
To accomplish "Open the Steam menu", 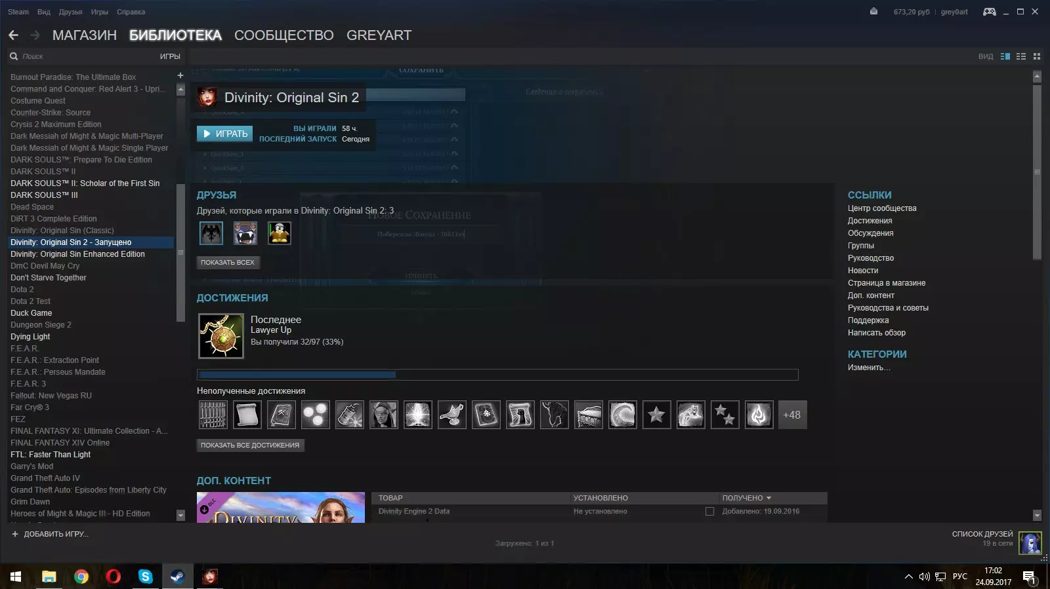I will [18, 12].
